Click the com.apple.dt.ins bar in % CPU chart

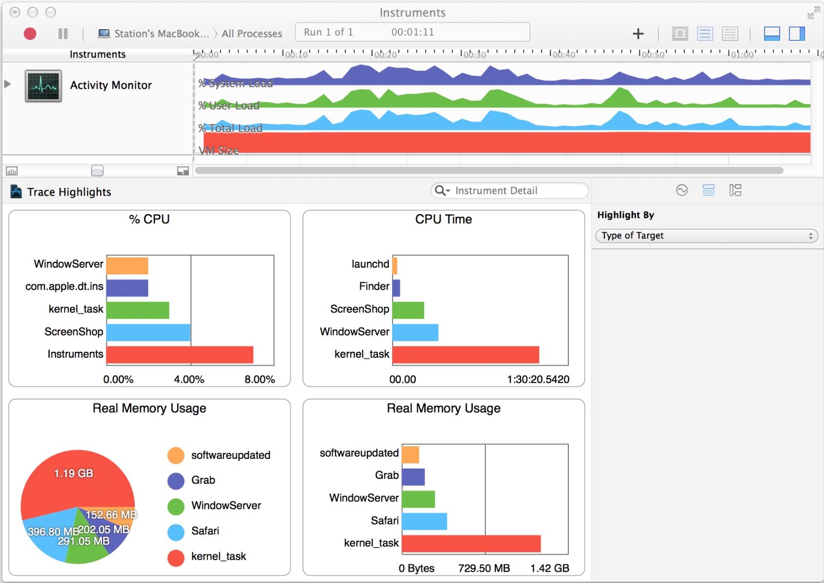(x=127, y=288)
